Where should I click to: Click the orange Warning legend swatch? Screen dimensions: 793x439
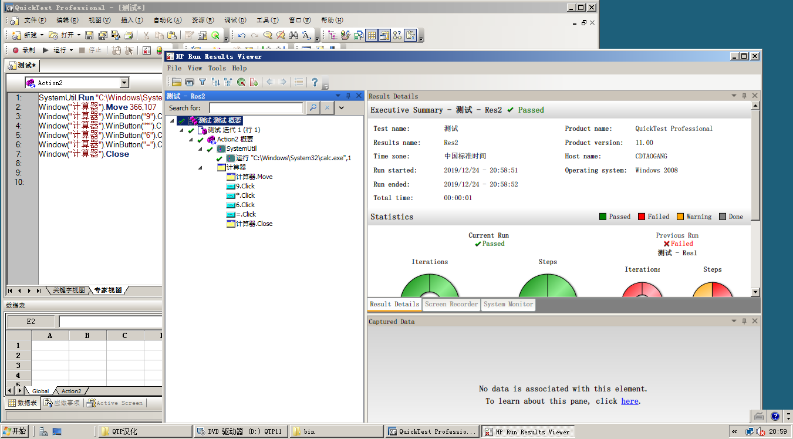(680, 217)
